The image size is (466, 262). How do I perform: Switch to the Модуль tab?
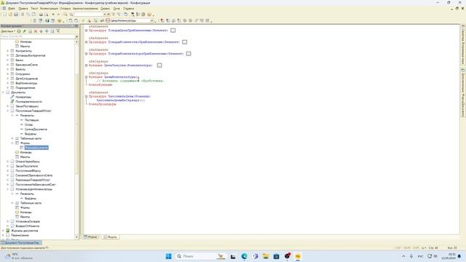[x=110, y=237]
